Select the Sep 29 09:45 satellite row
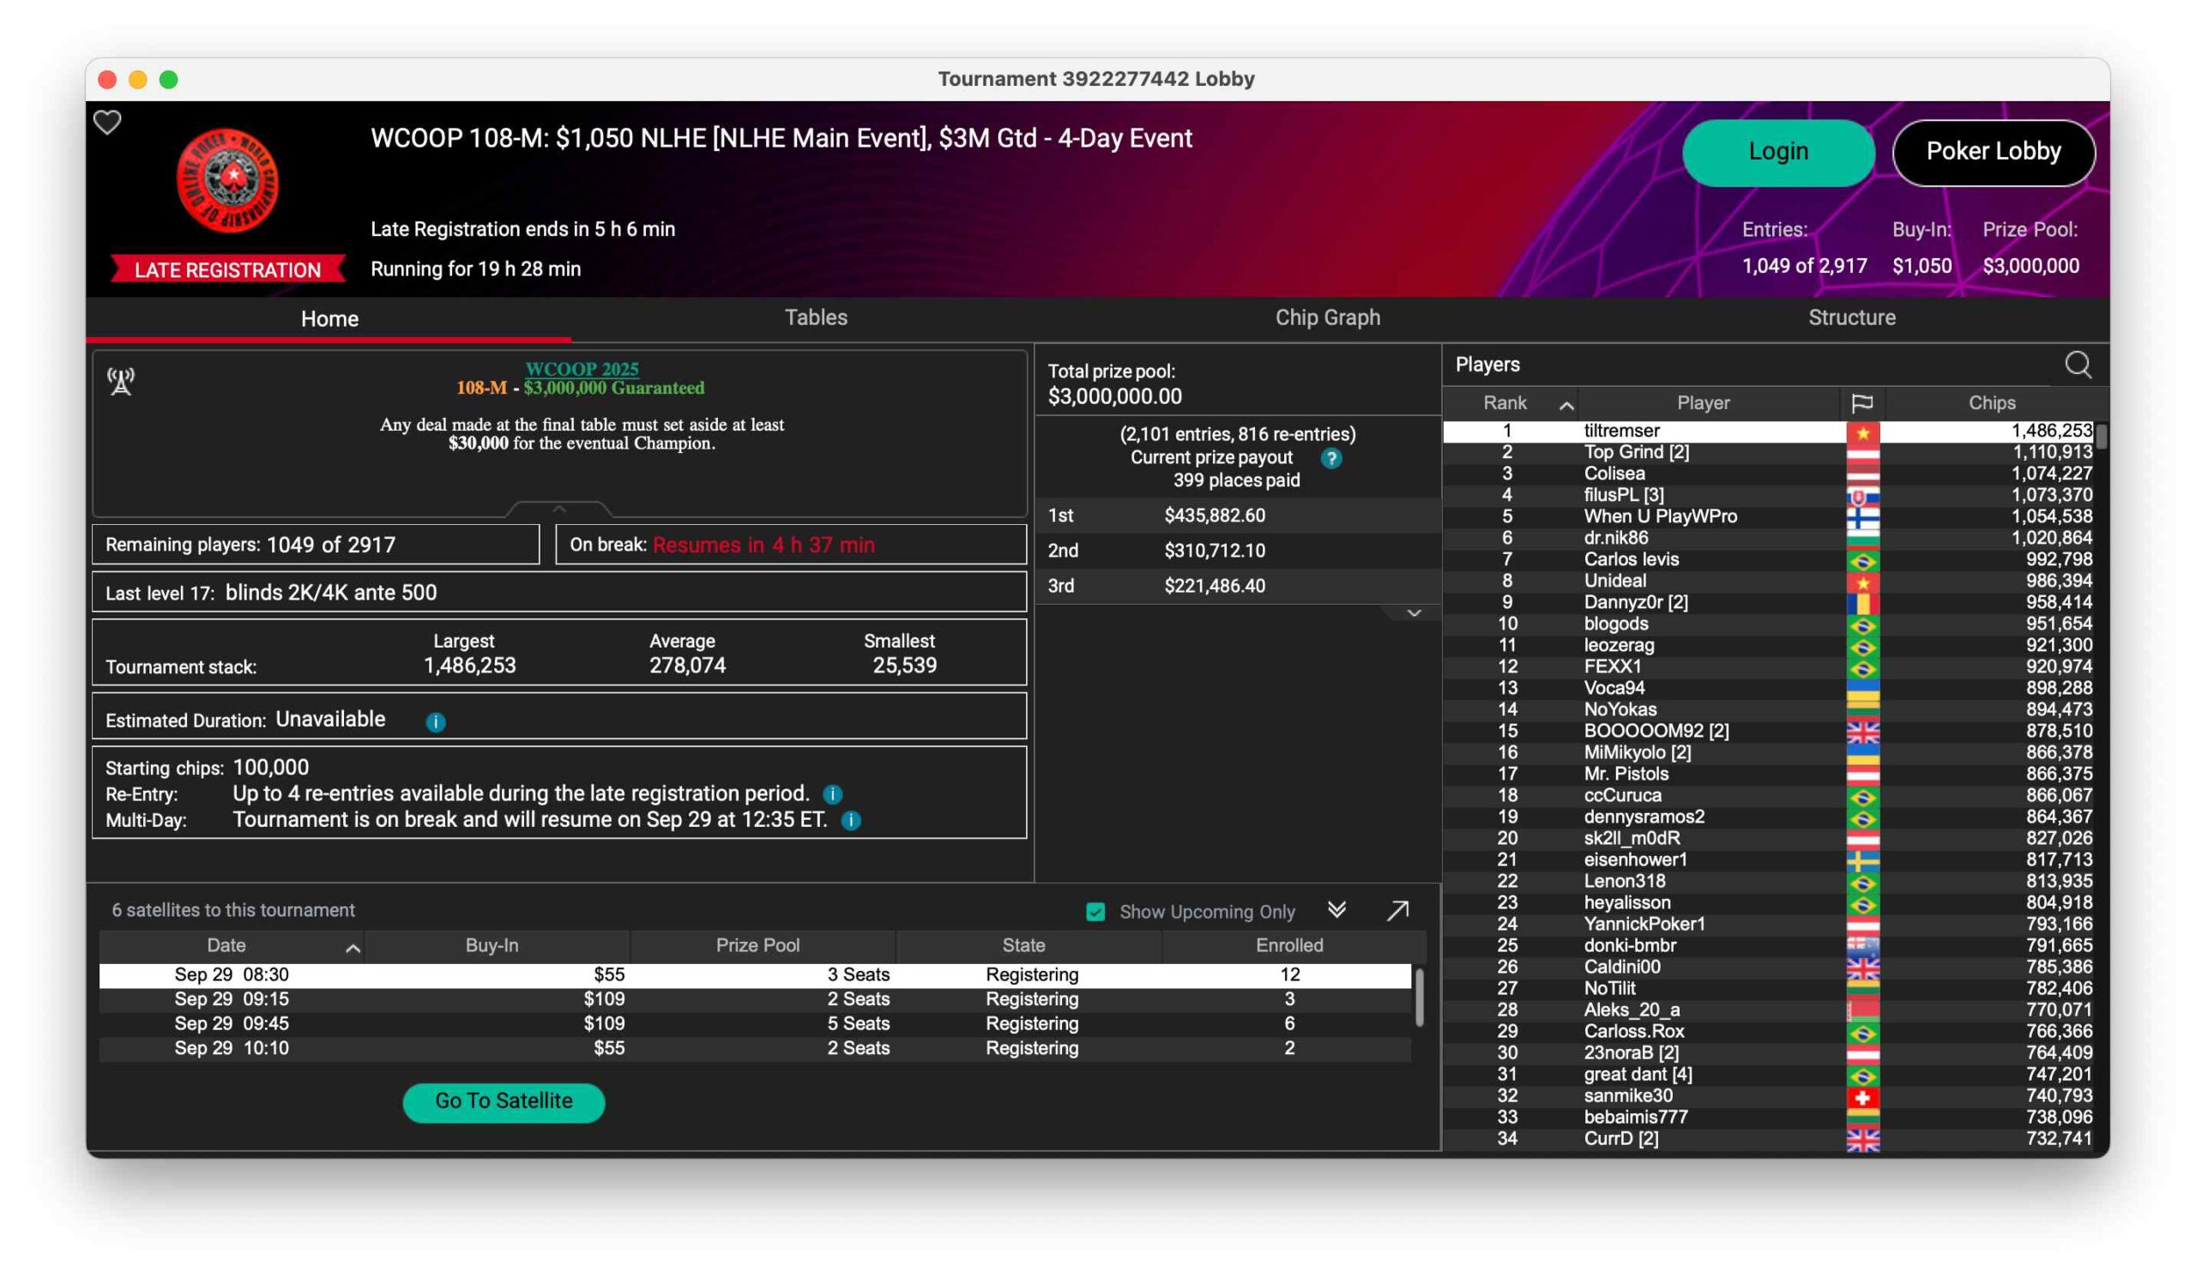 pos(754,1024)
